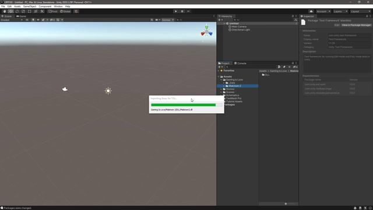Viewport: 373px width, 210px height.
Task: Select the Rect tool in toolbar
Action: pyautogui.click(x=30, y=12)
